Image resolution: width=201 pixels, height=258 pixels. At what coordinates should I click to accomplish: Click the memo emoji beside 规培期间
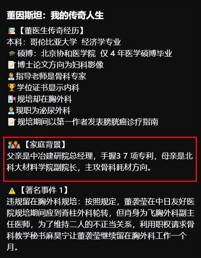click(12, 122)
